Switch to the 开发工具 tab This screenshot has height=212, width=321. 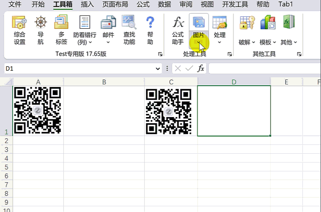(236, 5)
